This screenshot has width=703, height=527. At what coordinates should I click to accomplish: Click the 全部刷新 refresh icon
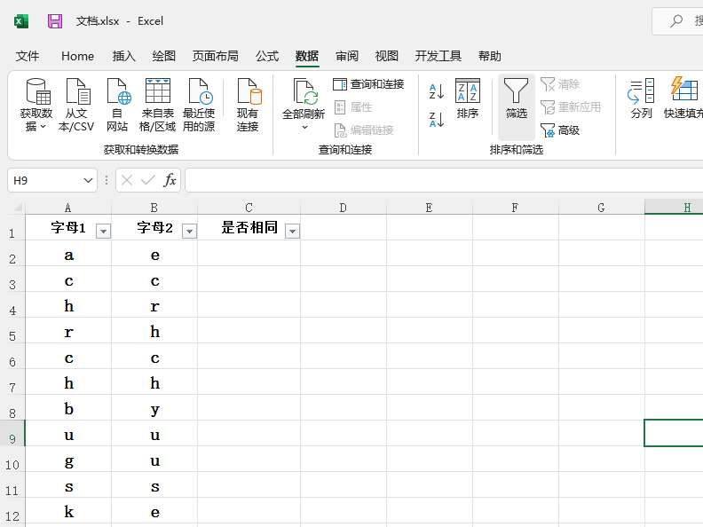pos(305,91)
